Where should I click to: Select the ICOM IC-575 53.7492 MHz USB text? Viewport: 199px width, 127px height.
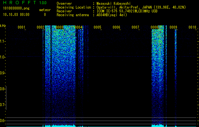tap(127, 11)
